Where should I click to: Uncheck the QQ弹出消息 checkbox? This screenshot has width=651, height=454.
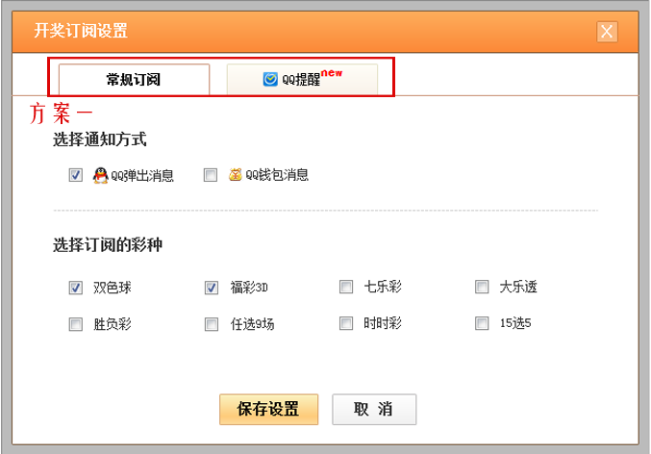[75, 176]
